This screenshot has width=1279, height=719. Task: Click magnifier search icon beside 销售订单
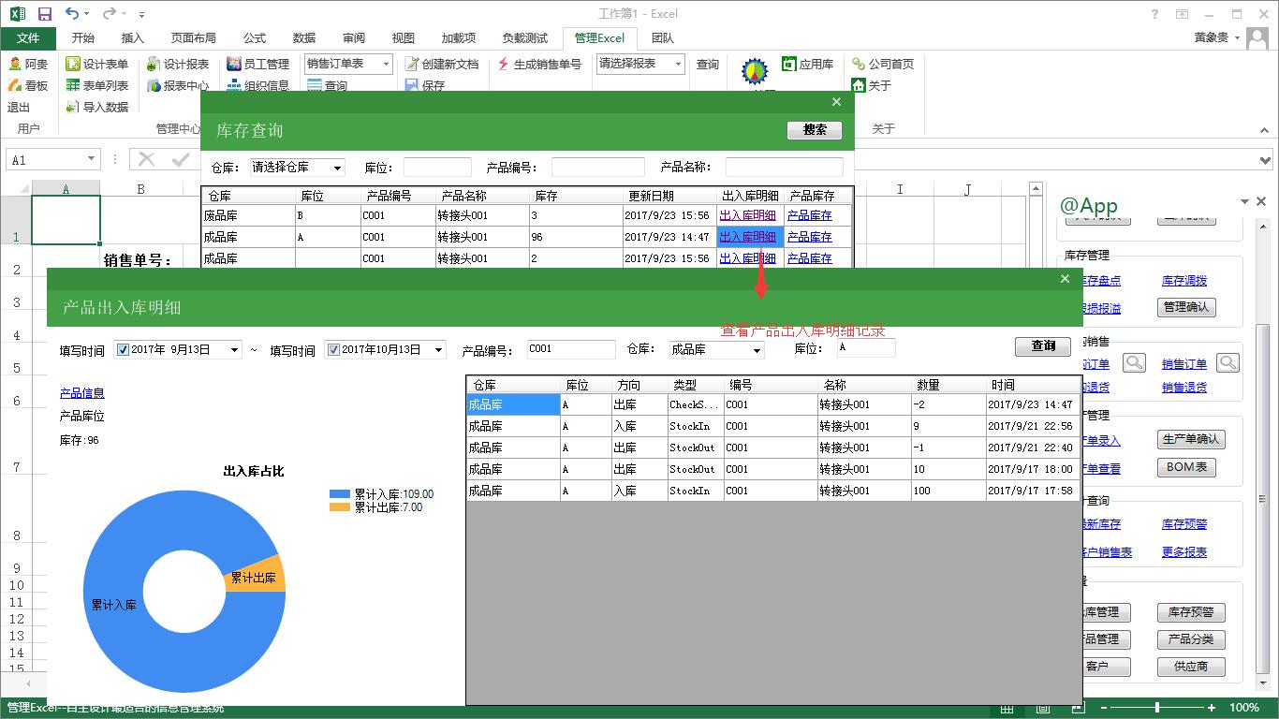coord(1228,363)
